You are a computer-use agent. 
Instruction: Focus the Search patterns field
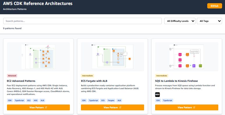82,21
